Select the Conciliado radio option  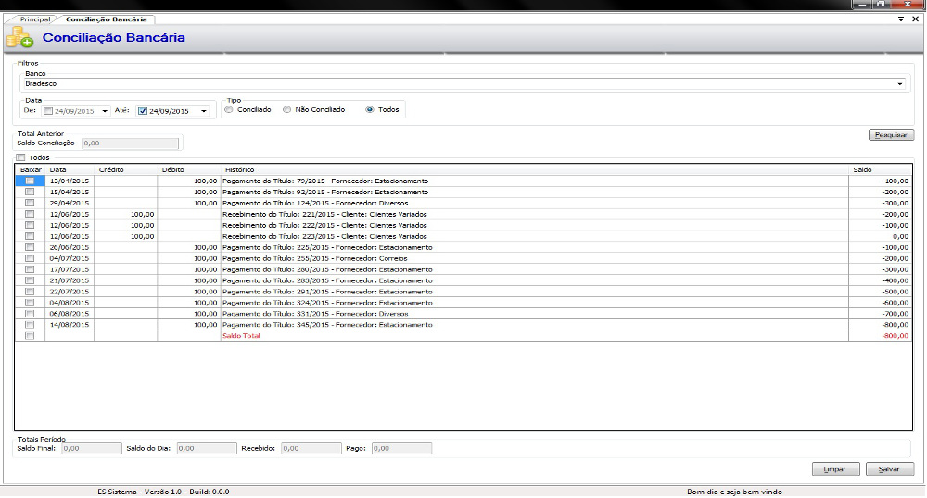tap(229, 110)
